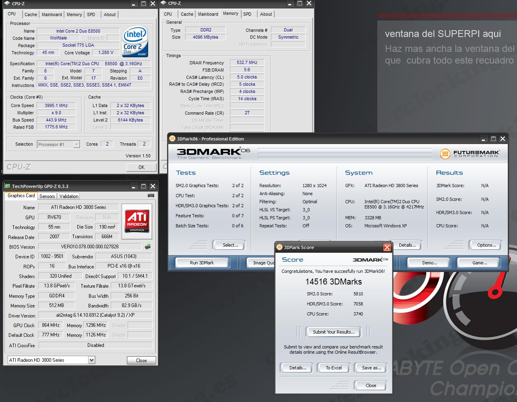Click the Bandwidth 82.9 GB/s value
This screenshot has height=402, width=517.
(x=131, y=306)
